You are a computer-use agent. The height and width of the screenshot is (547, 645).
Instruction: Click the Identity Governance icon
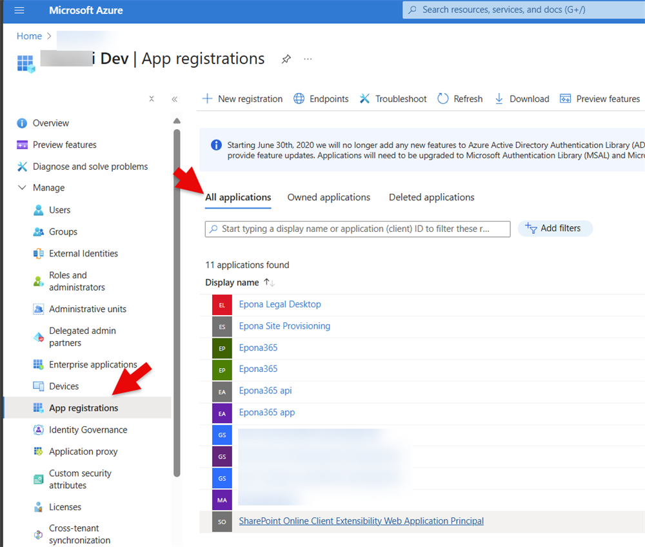click(x=38, y=429)
